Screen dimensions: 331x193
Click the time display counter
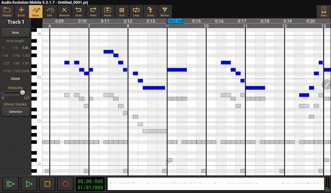[x=90, y=184]
